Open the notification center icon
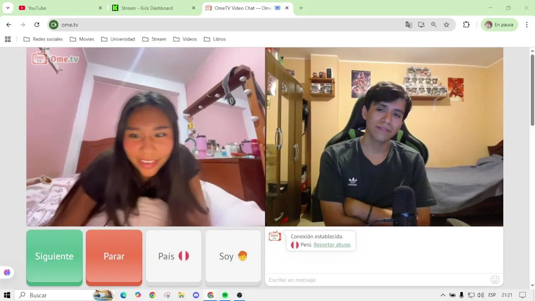Viewport: 535px width, 301px height. coord(522,295)
